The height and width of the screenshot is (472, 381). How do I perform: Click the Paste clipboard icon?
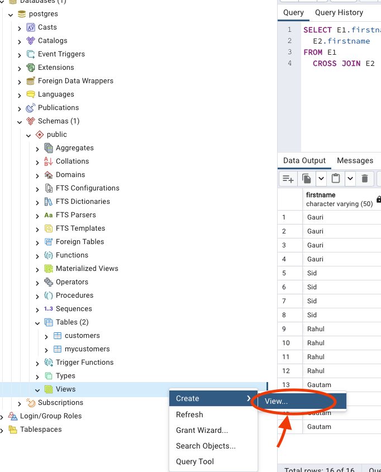336,179
